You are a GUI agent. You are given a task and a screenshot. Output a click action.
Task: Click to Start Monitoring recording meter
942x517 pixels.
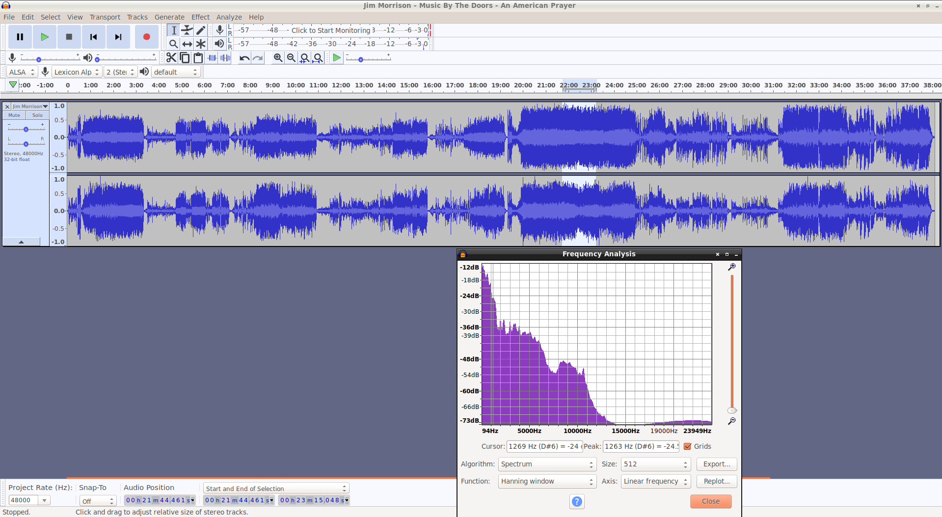331,30
